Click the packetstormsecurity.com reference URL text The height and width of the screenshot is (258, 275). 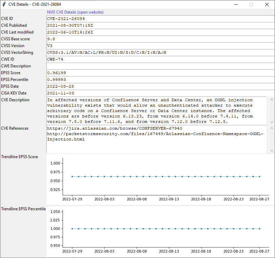[155, 136]
